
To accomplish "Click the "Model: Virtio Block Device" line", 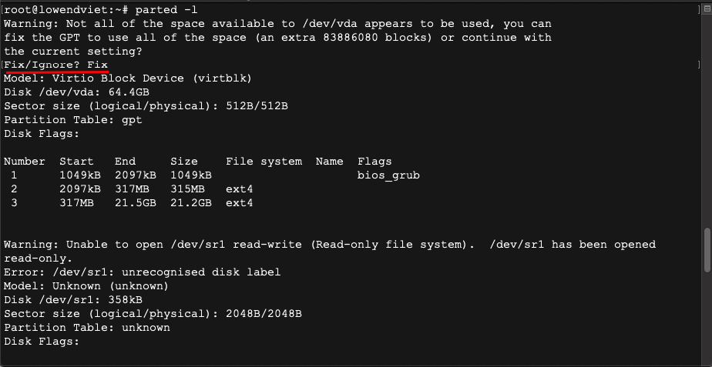I will pyautogui.click(x=128, y=78).
